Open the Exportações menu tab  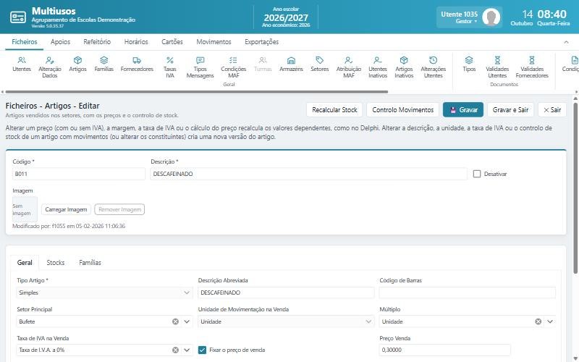coord(261,42)
